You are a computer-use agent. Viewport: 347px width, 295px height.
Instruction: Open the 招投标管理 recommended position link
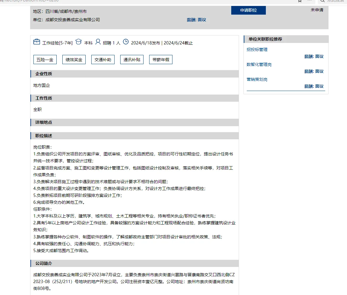pos(257,50)
